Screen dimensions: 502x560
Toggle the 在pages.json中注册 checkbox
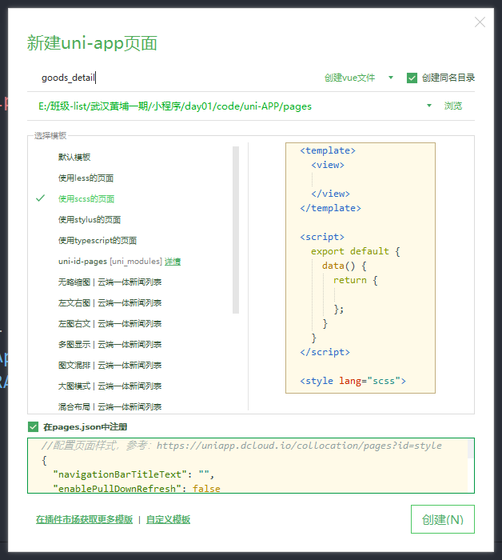34,426
